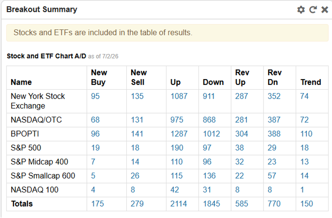
Task: Open NASDAQ/OTC New Sell 131
Action: point(137,120)
